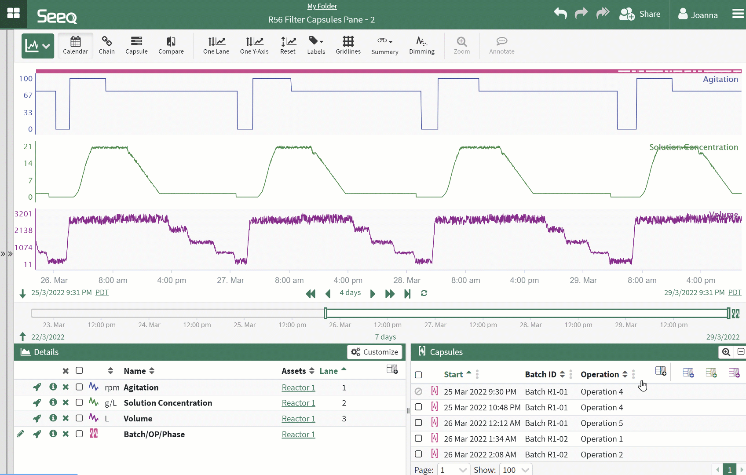Undo the last action
Image resolution: width=746 pixels, height=475 pixels.
click(x=560, y=14)
